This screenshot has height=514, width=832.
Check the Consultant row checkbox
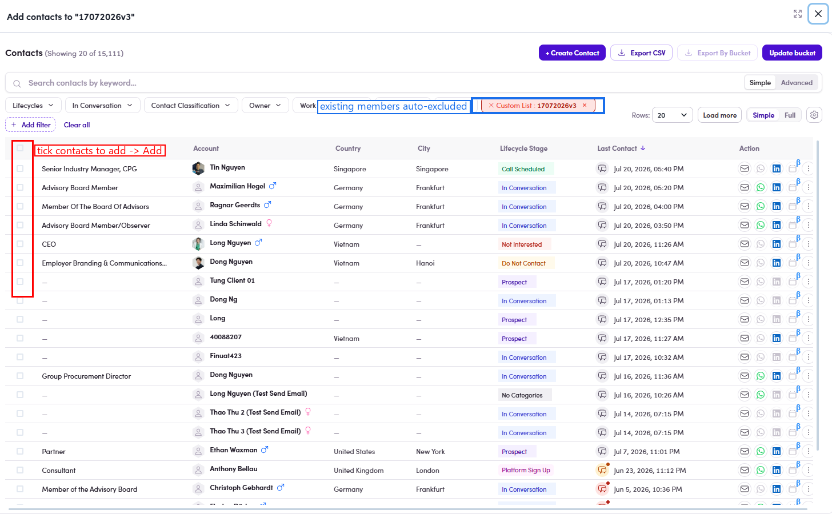(x=20, y=470)
